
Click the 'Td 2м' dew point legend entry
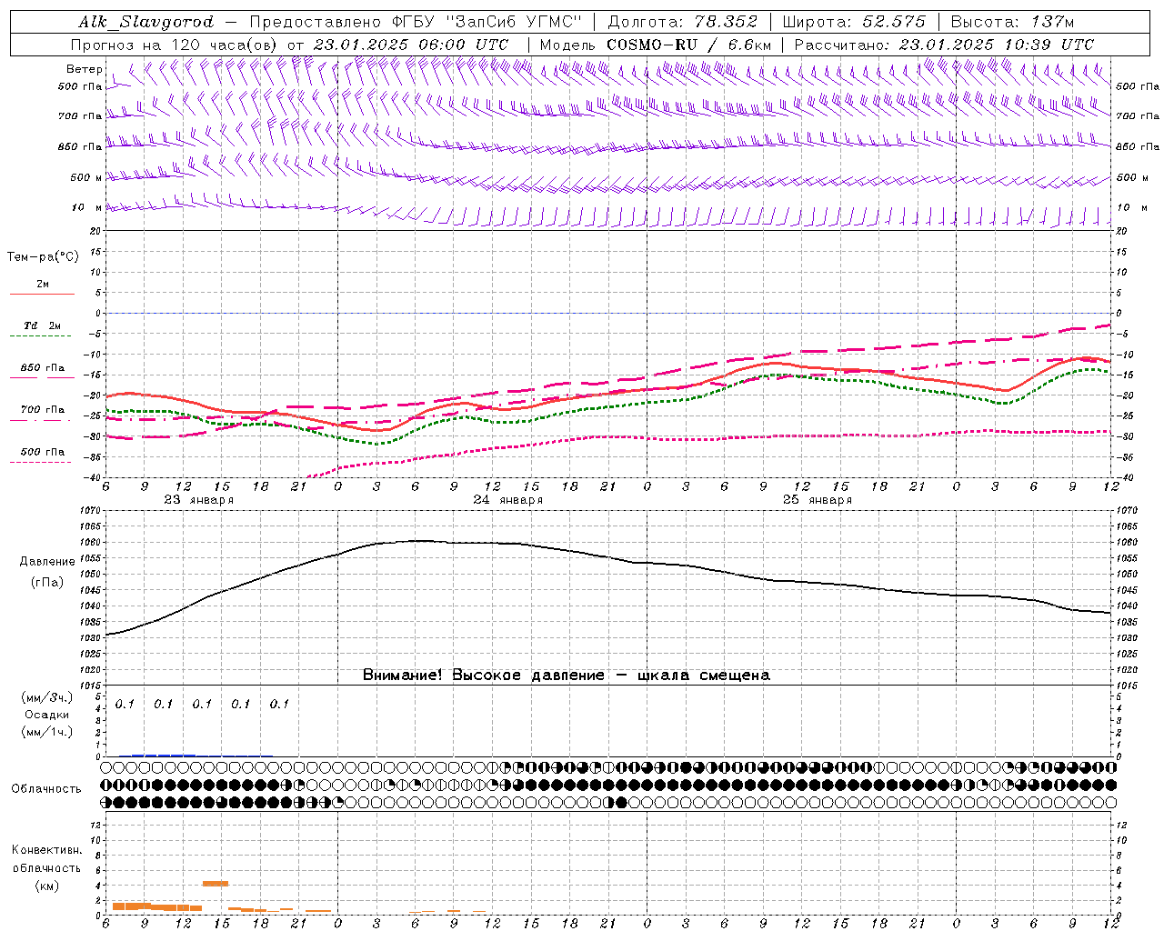click(x=42, y=325)
